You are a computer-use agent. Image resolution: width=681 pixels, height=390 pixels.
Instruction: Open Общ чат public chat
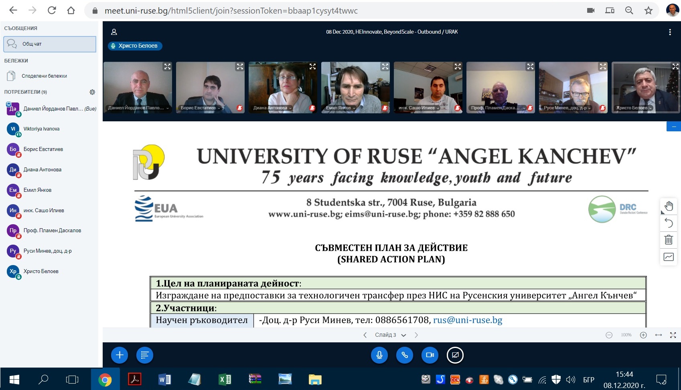pyautogui.click(x=50, y=44)
